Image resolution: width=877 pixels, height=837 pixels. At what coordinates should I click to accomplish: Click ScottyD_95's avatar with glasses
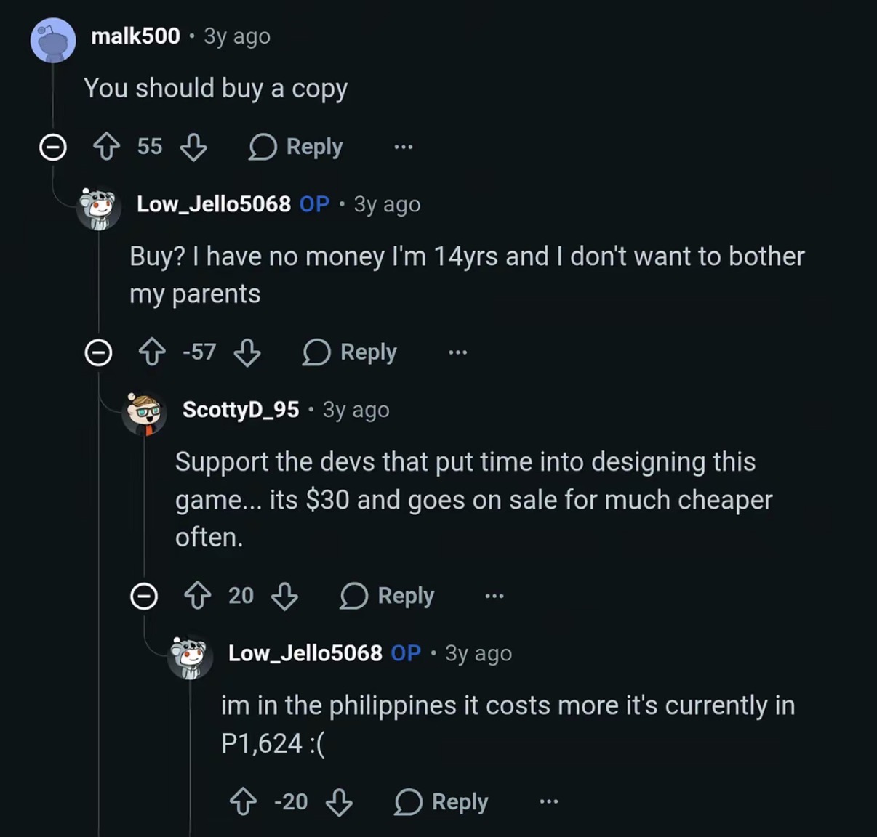point(144,414)
